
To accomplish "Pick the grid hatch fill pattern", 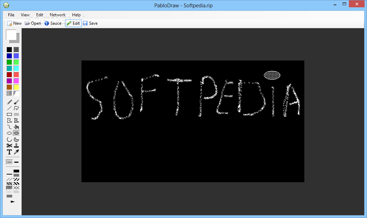I will 9,188.
